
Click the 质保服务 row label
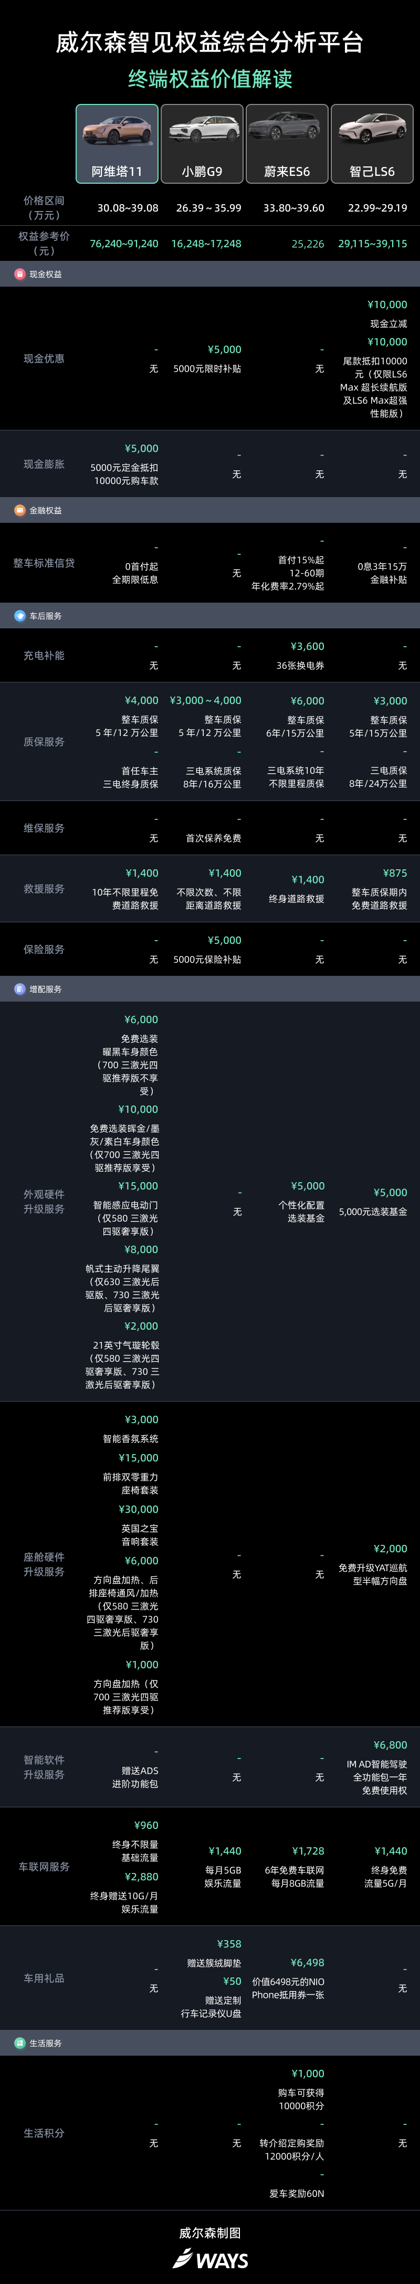44,741
